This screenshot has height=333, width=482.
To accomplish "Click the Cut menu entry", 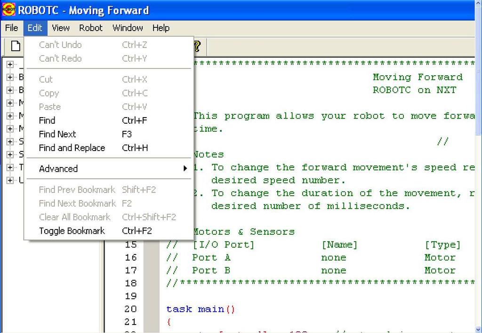I will coord(109,79).
